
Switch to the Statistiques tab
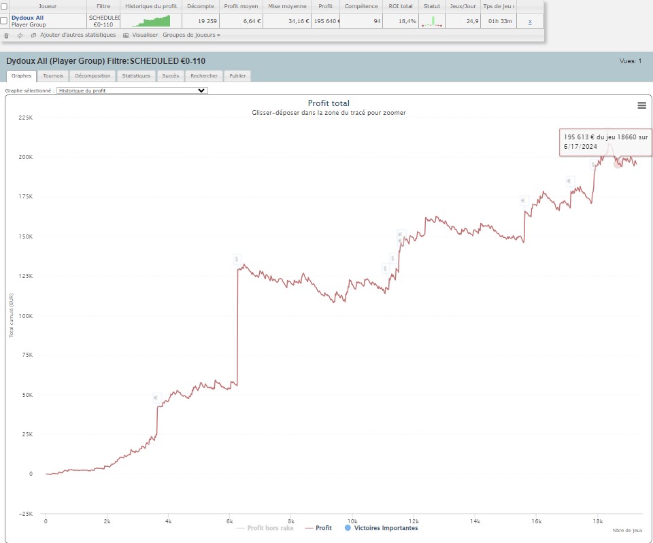coord(136,75)
